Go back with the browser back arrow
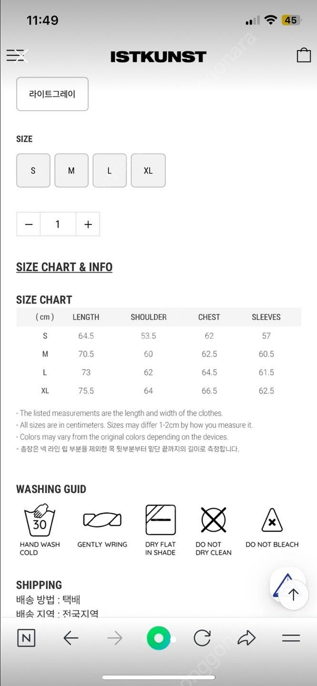 [x=70, y=638]
